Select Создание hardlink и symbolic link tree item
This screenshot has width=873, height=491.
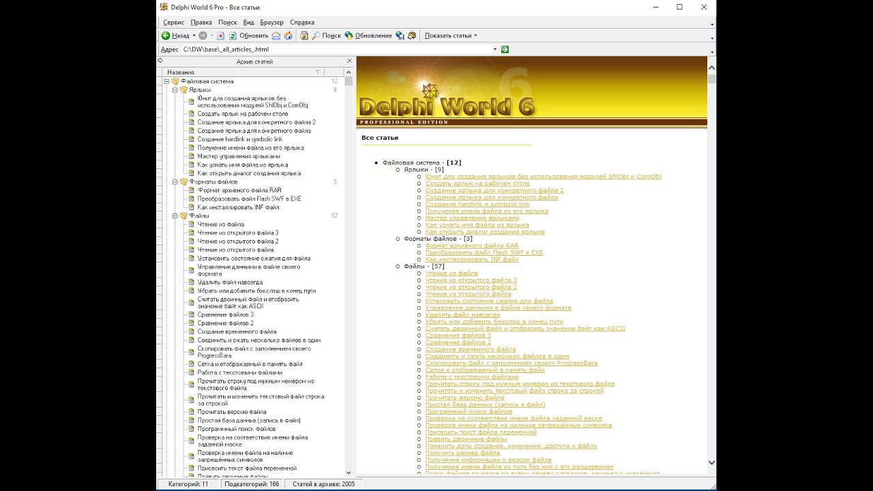click(x=239, y=139)
